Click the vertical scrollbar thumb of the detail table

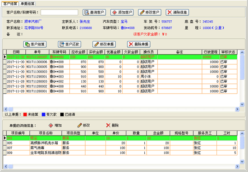pyautogui.click(x=242, y=142)
